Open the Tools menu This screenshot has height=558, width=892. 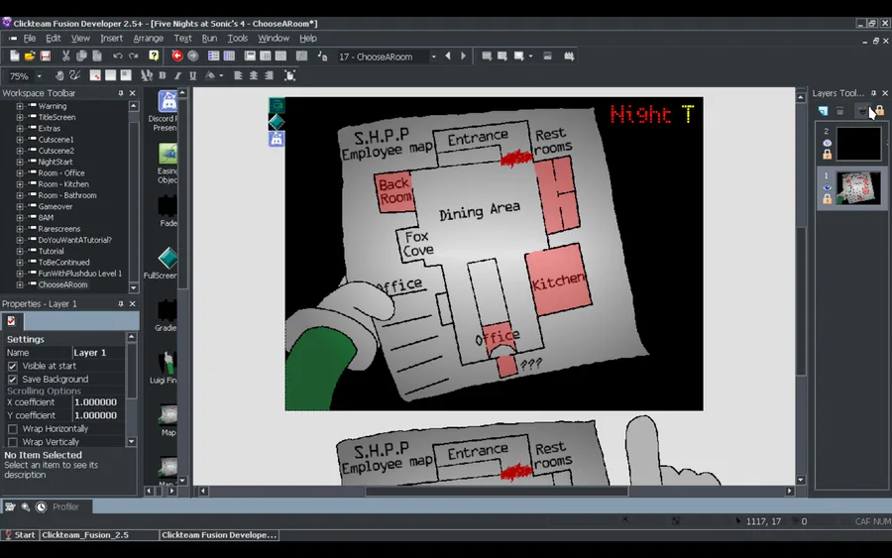coord(237,38)
